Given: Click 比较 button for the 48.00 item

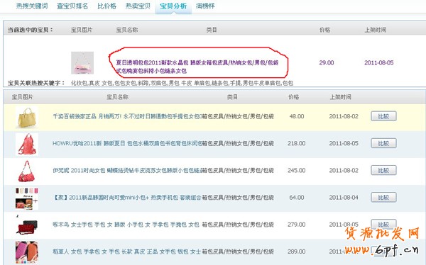Looking at the screenshot, I should (x=383, y=116).
